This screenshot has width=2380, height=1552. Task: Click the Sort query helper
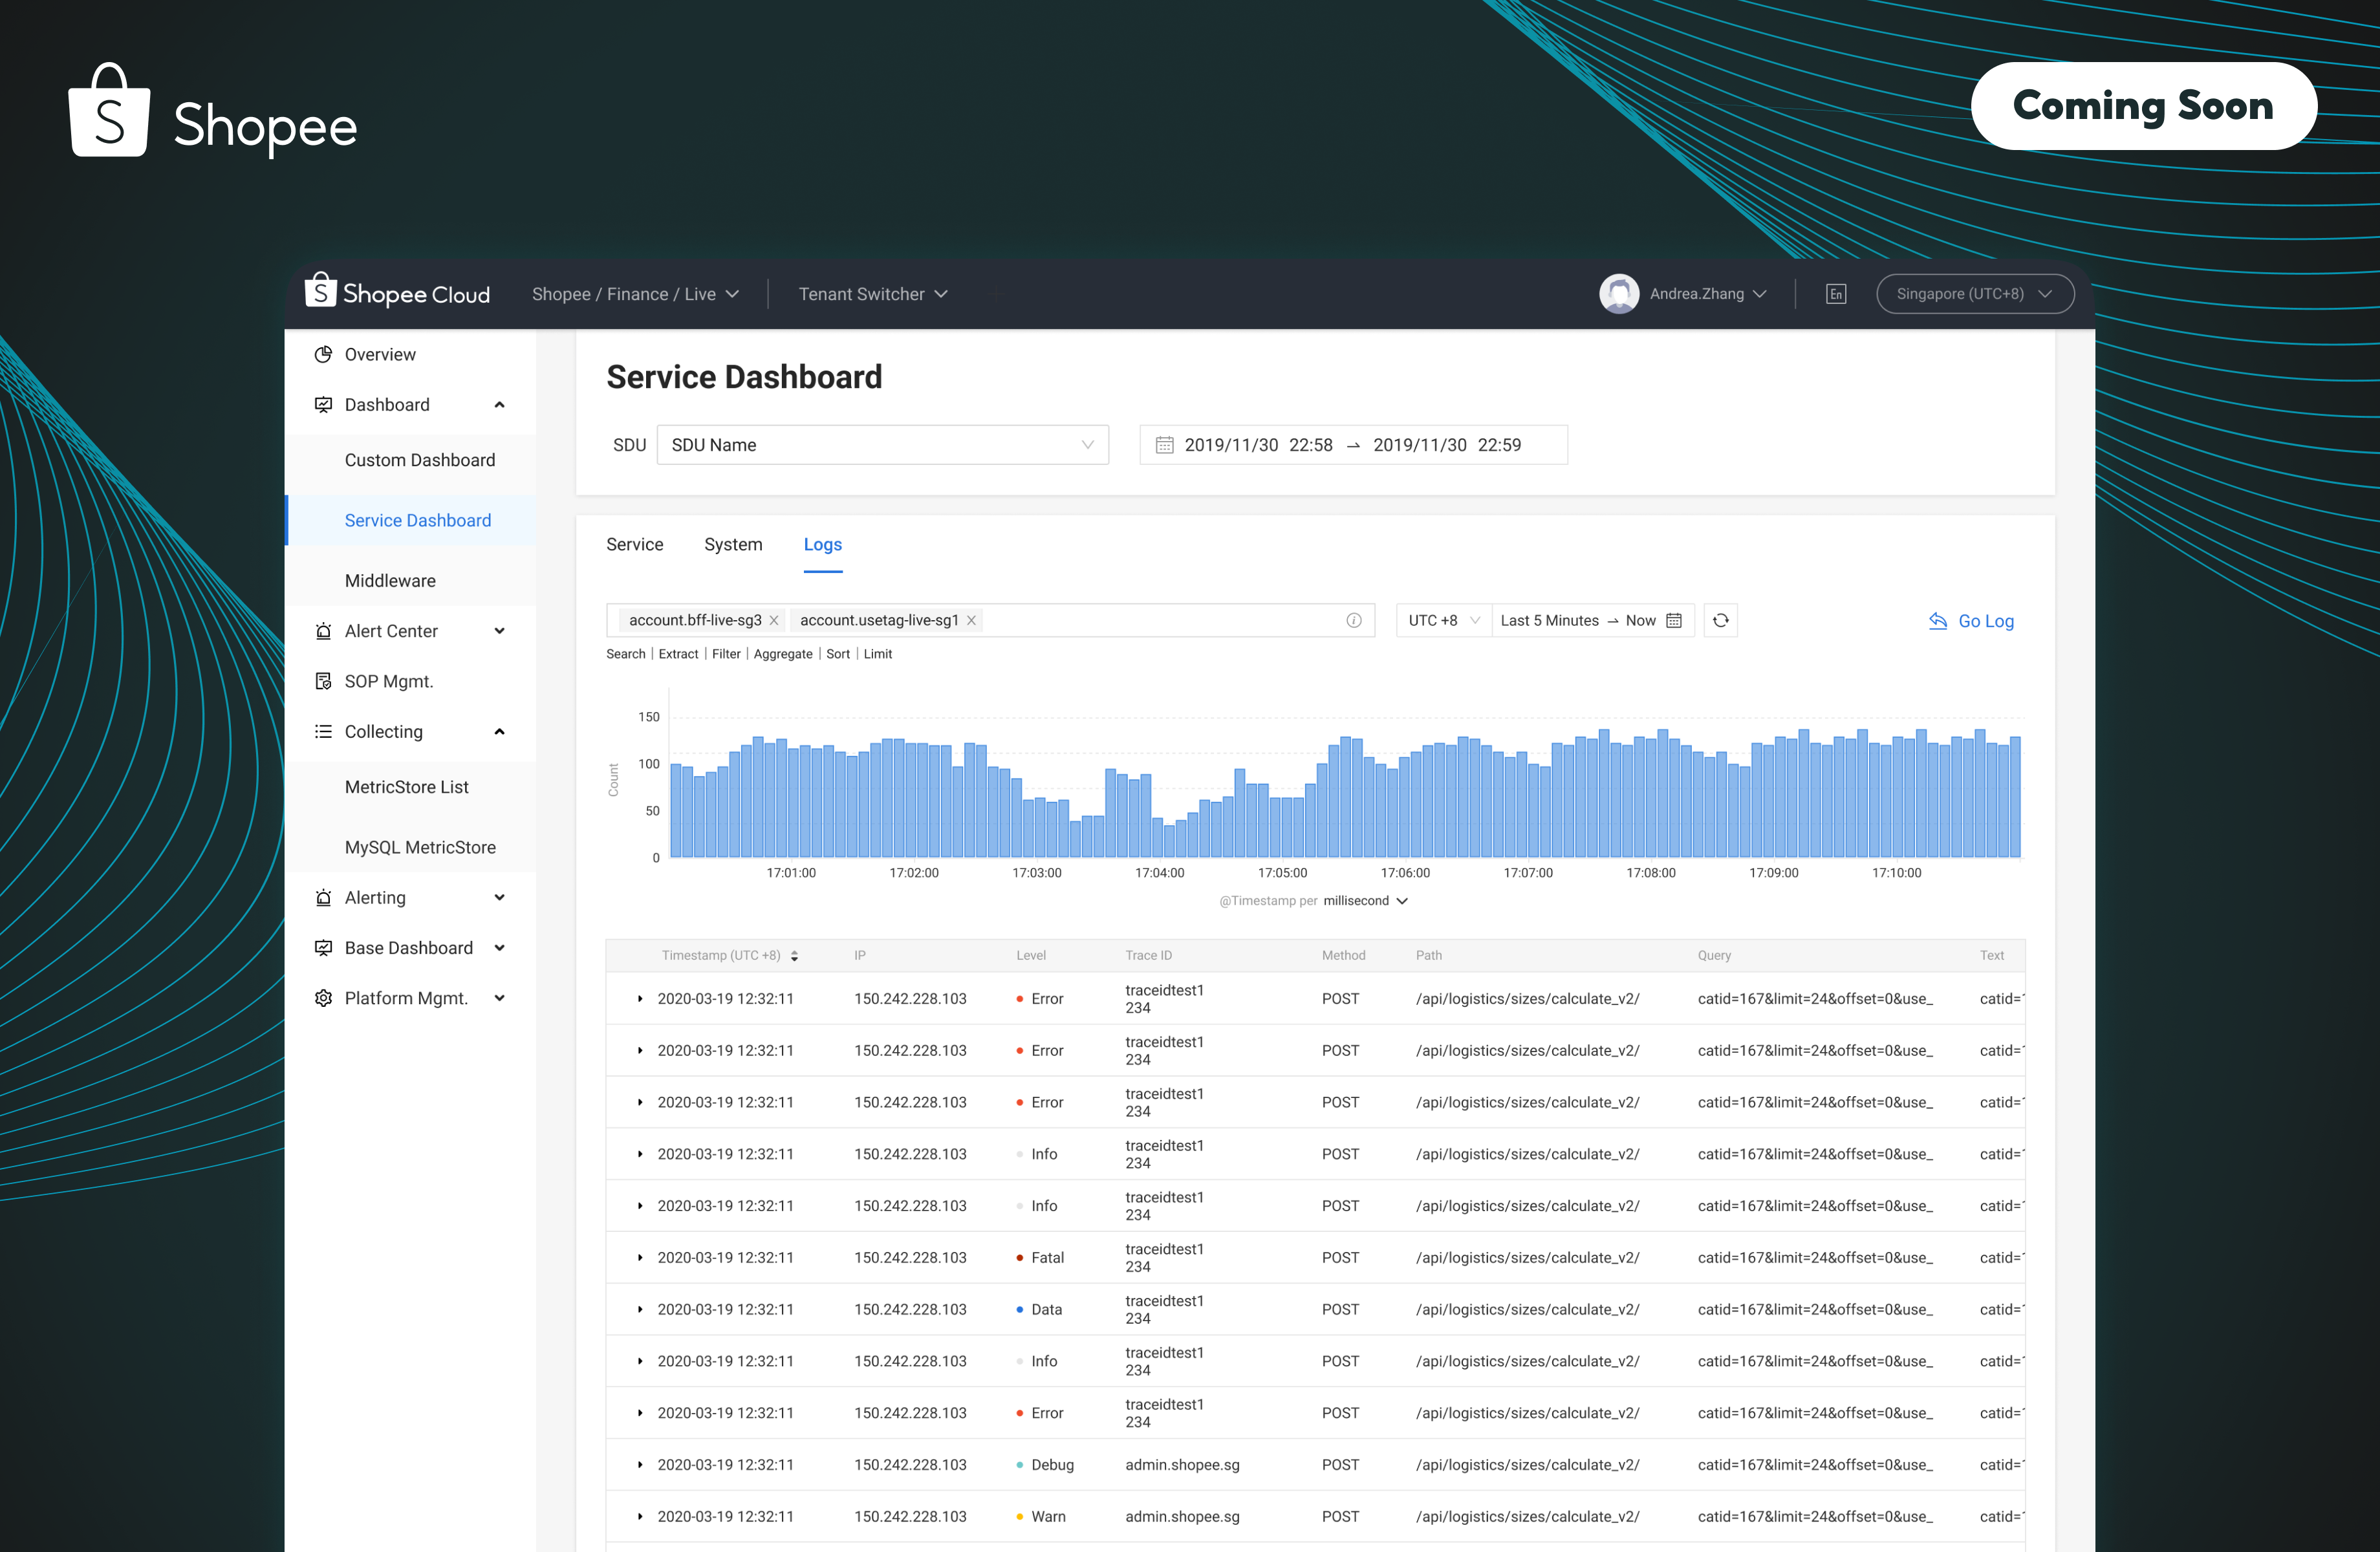pyautogui.click(x=837, y=654)
